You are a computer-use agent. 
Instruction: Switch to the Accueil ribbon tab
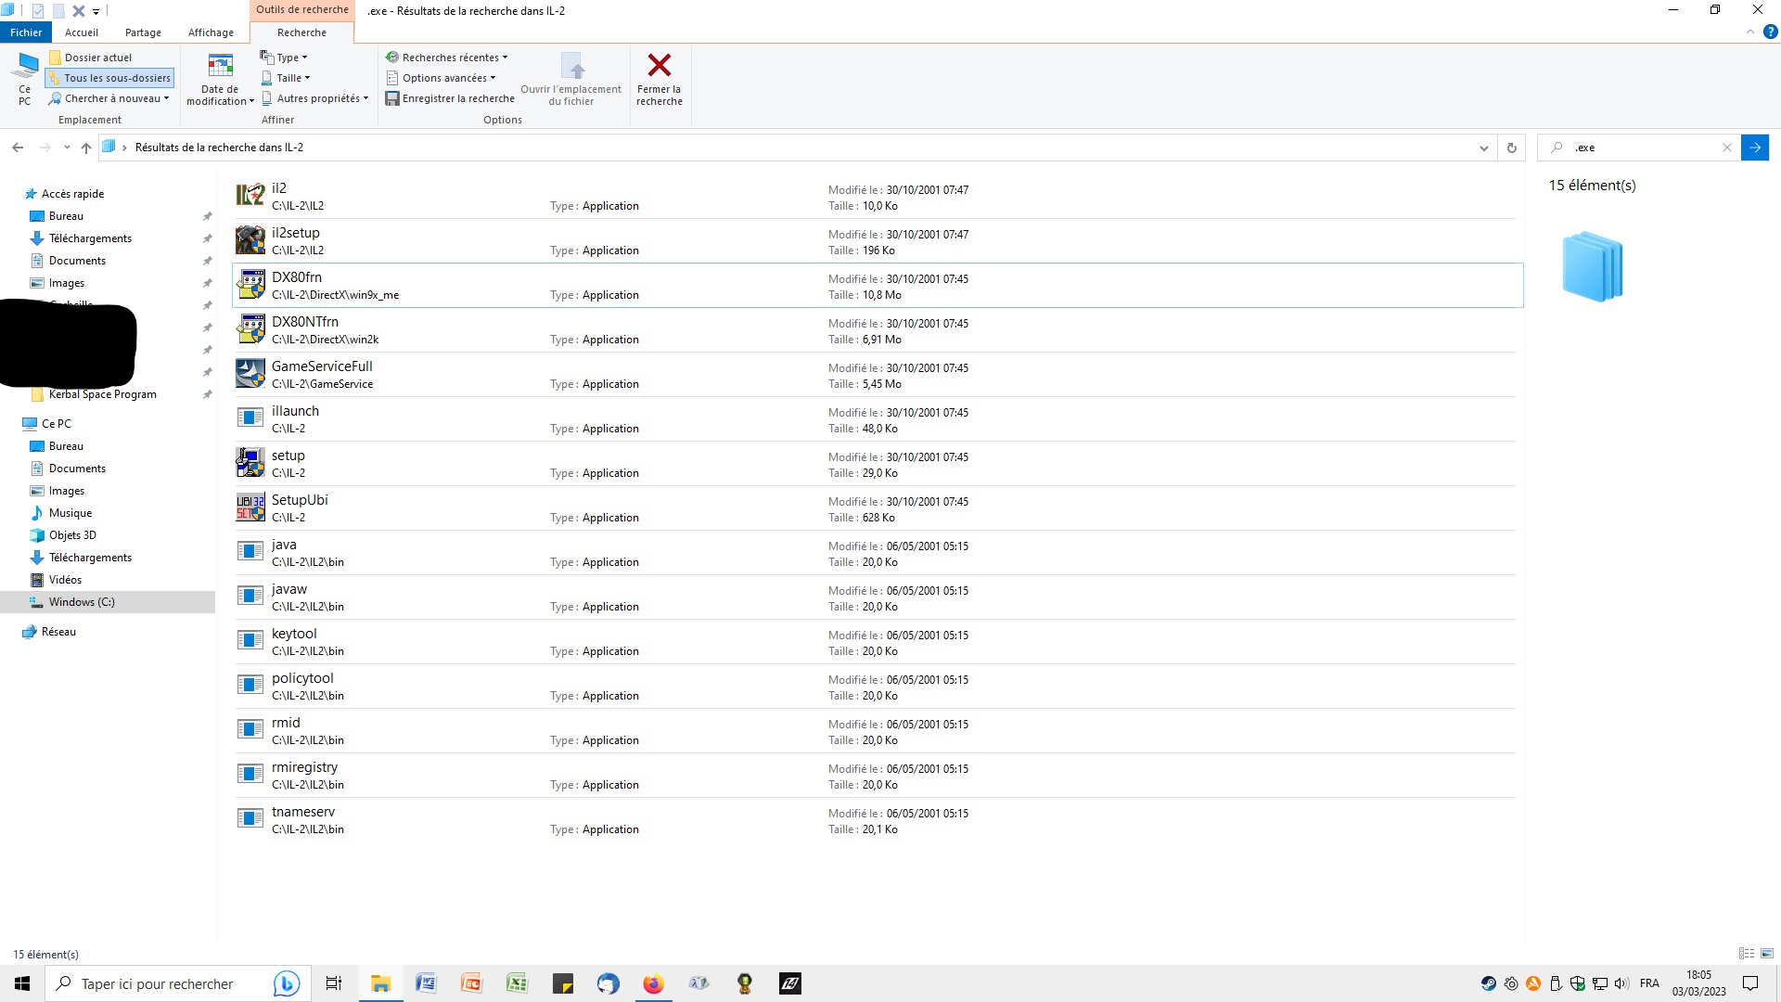coord(82,32)
